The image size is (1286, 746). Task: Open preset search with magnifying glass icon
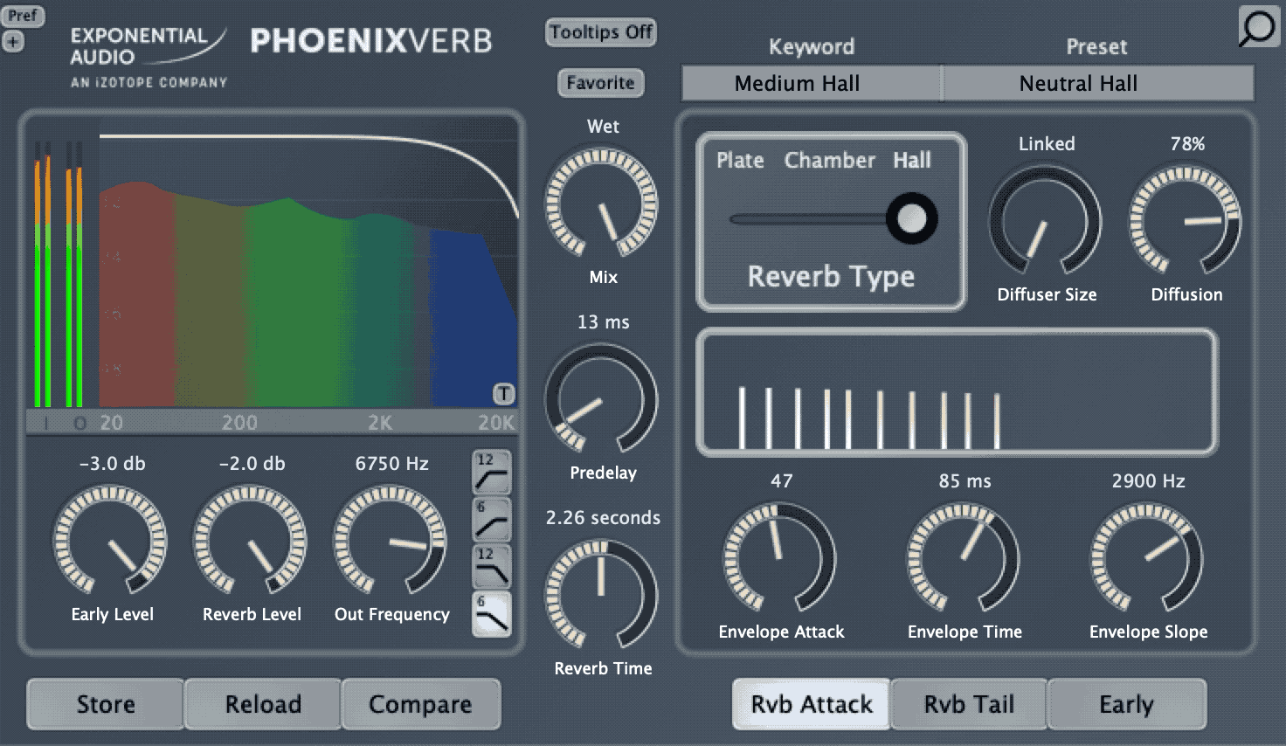[1258, 27]
